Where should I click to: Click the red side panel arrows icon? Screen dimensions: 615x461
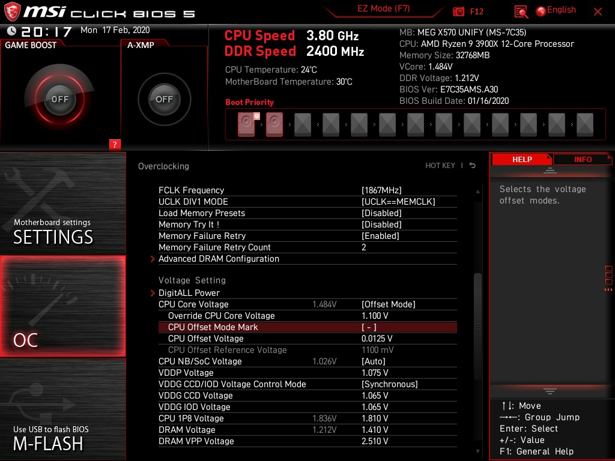[x=608, y=290]
